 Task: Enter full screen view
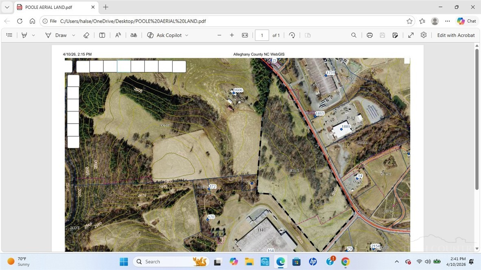click(x=411, y=35)
